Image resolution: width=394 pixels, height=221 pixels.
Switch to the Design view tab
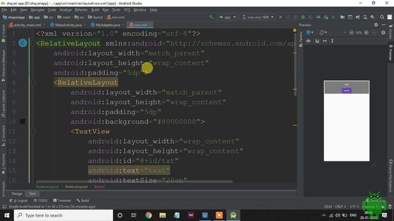[x=17, y=193]
